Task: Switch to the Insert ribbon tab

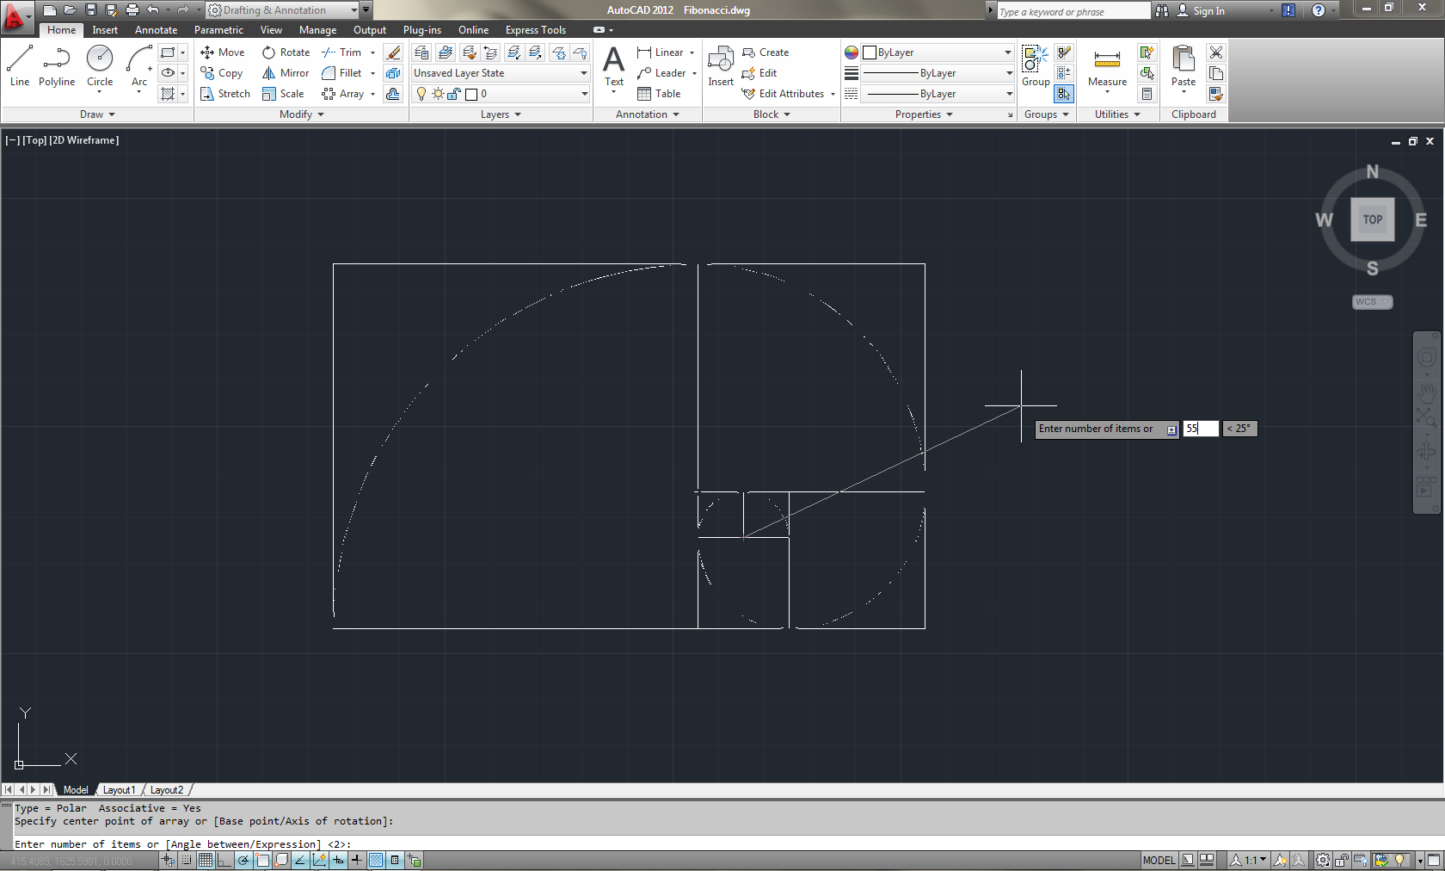Action: (x=105, y=30)
